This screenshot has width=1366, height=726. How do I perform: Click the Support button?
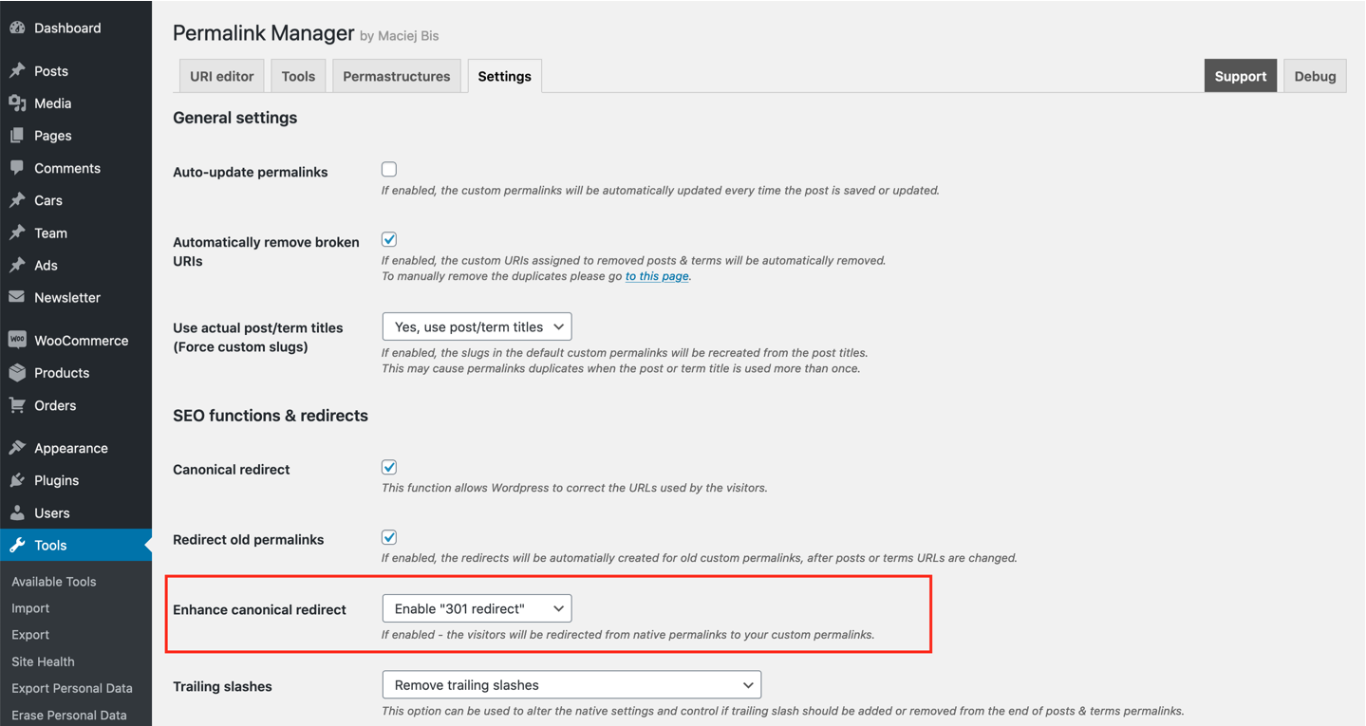(1241, 76)
